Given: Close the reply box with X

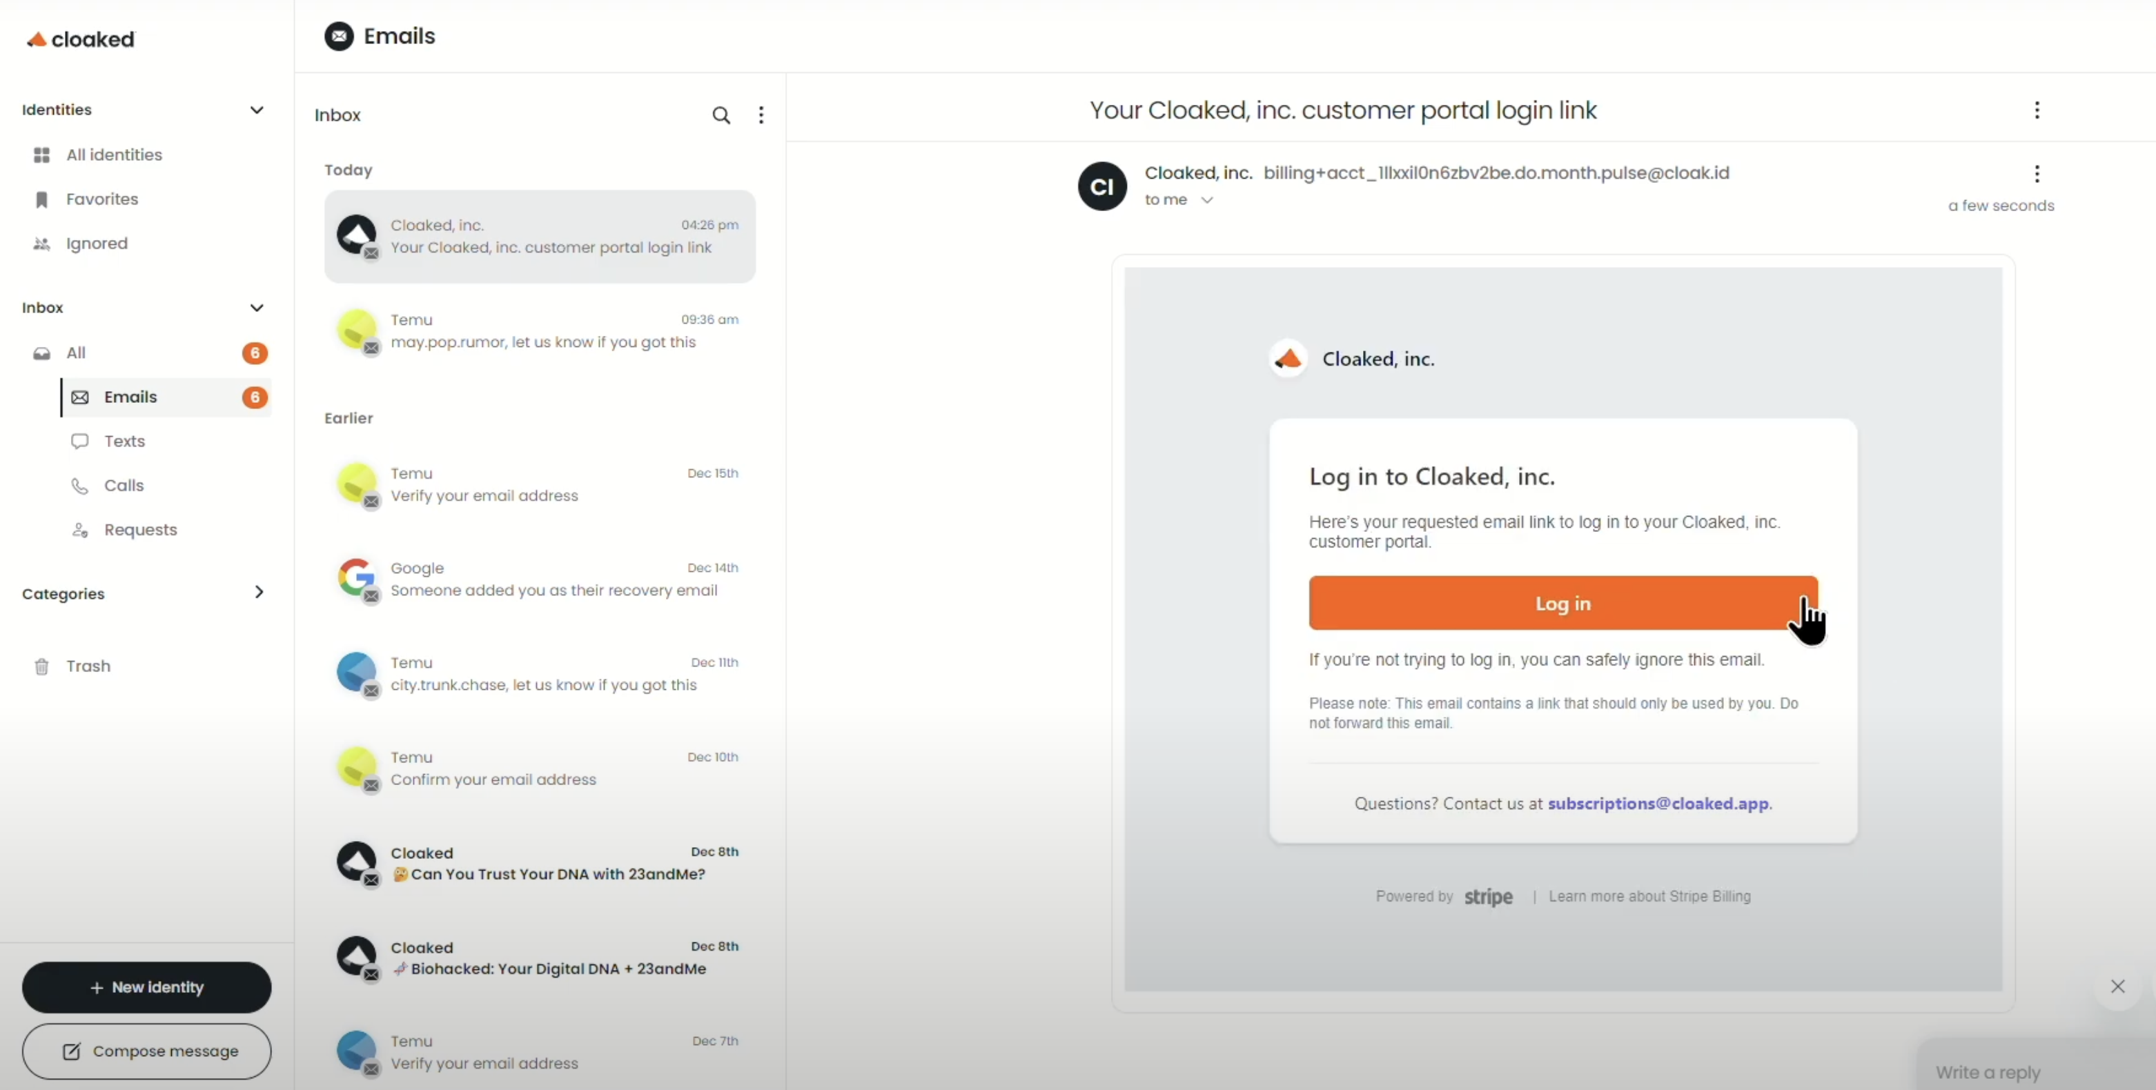Looking at the screenshot, I should 2117,987.
